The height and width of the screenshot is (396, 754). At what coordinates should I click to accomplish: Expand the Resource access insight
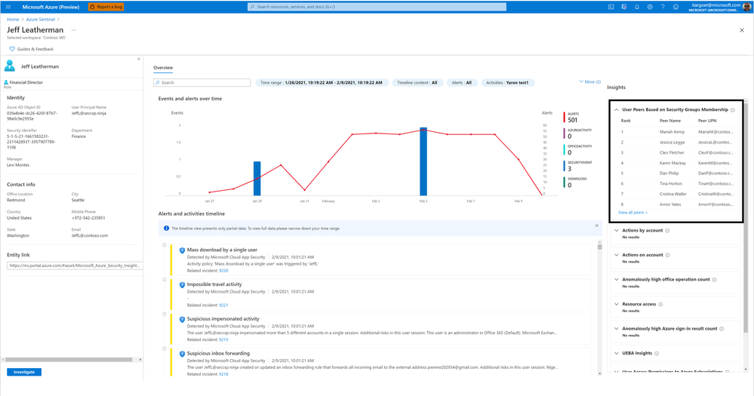click(x=617, y=304)
